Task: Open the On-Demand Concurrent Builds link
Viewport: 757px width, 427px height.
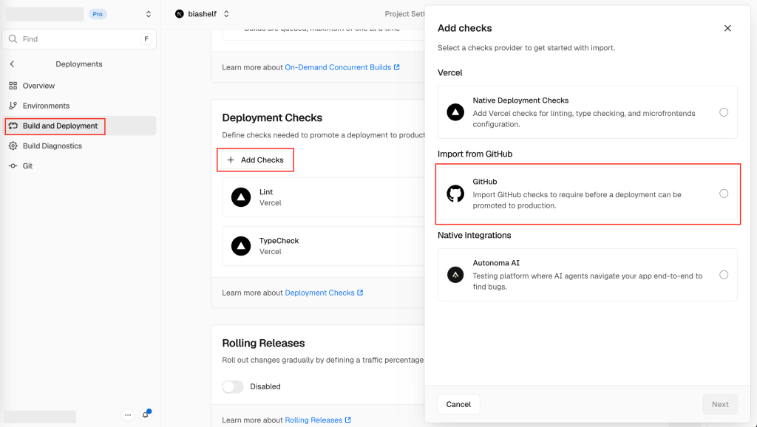Action: [342, 67]
